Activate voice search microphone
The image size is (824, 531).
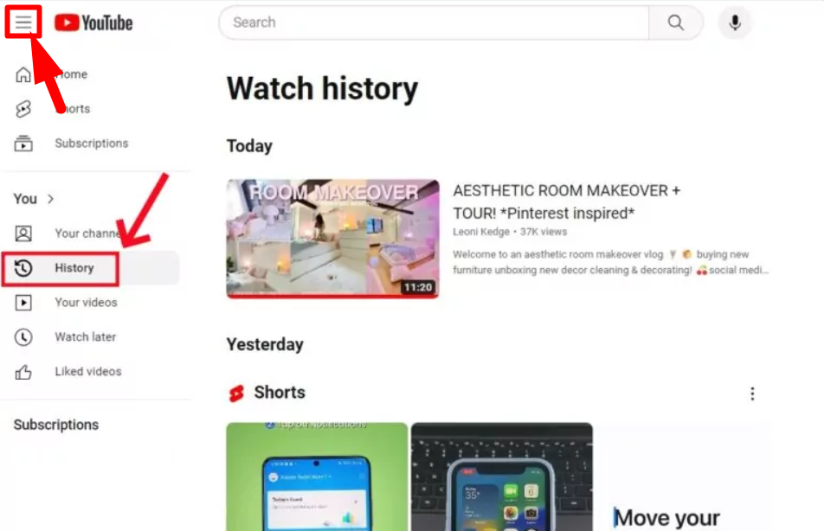tap(735, 22)
